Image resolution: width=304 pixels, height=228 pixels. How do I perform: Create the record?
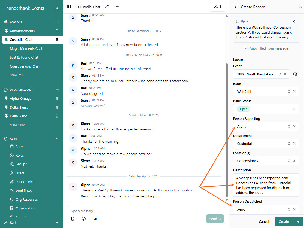pyautogui.click(x=284, y=222)
